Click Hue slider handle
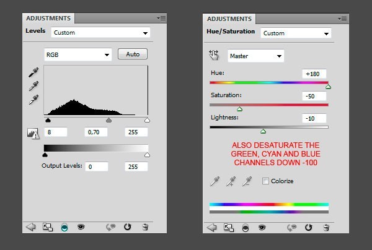372x250 pixels. point(328,87)
